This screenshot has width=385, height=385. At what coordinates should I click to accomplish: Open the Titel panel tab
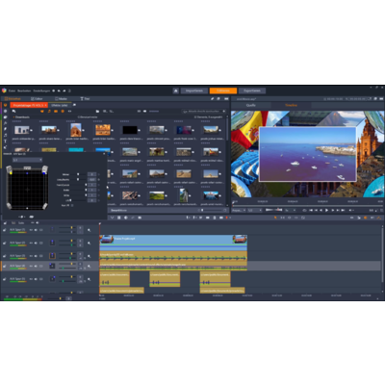click(85, 99)
